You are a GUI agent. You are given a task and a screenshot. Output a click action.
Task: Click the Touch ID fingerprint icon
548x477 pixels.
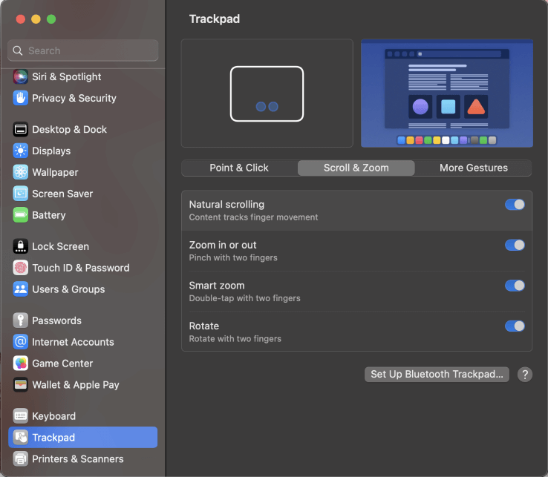click(x=20, y=268)
